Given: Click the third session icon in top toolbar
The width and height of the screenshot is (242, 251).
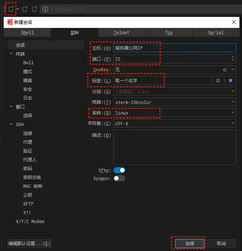Looking at the screenshot, I should (x=34, y=9).
